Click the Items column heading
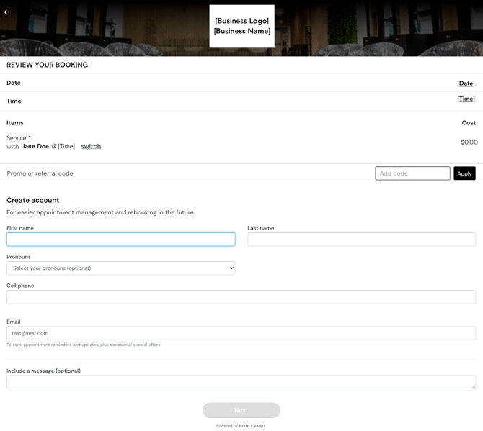 [15, 122]
